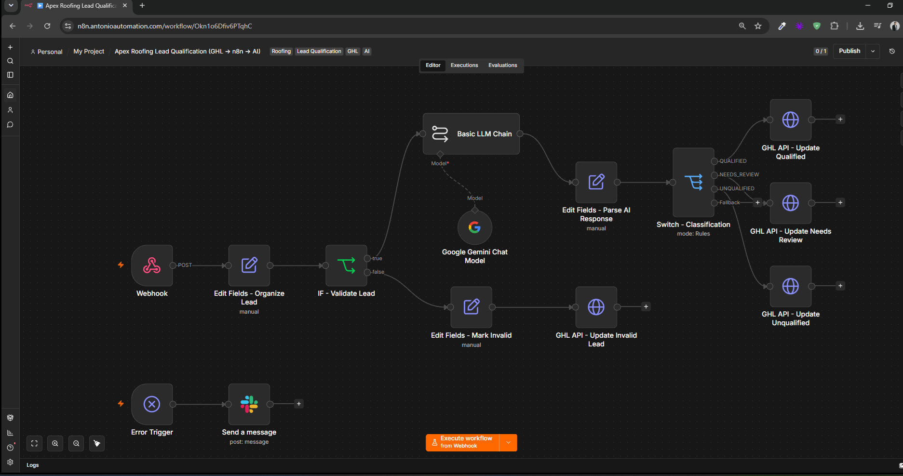Zoom out on the canvas
This screenshot has height=476, width=903.
pos(76,443)
